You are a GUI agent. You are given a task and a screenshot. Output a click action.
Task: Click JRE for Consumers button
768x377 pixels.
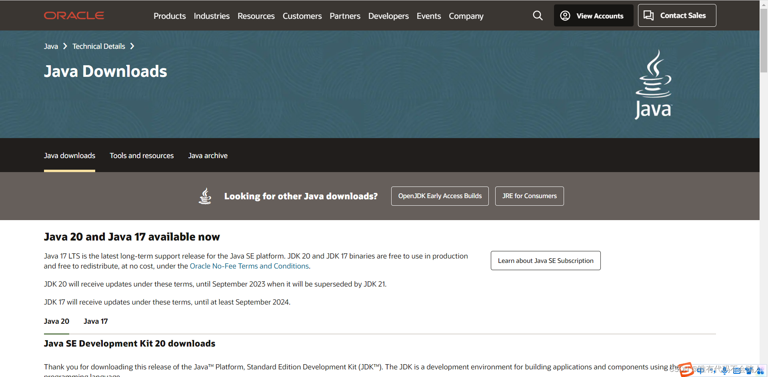click(530, 196)
